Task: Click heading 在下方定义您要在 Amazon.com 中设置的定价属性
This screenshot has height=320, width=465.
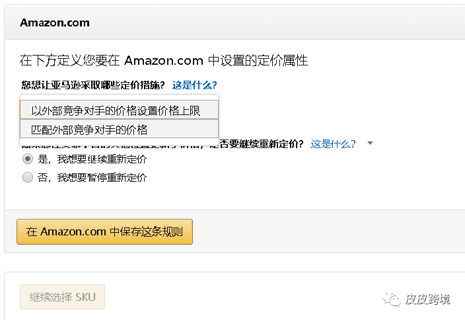Action: tap(164, 61)
